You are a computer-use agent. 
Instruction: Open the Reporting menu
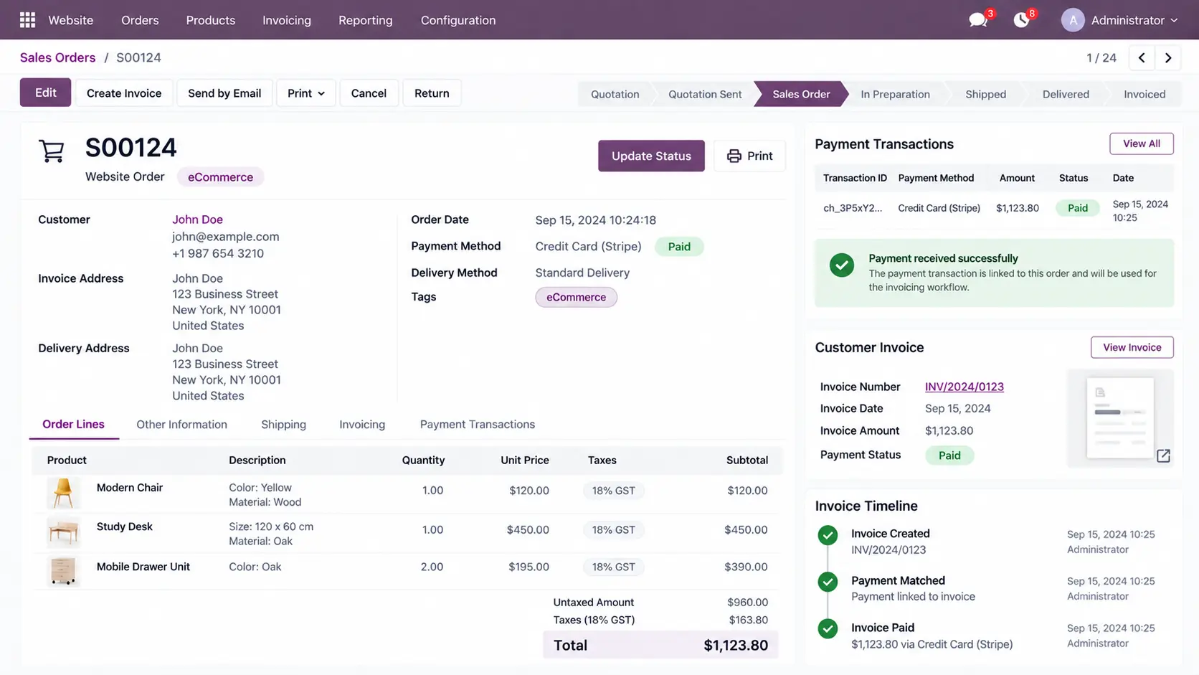[x=366, y=20]
